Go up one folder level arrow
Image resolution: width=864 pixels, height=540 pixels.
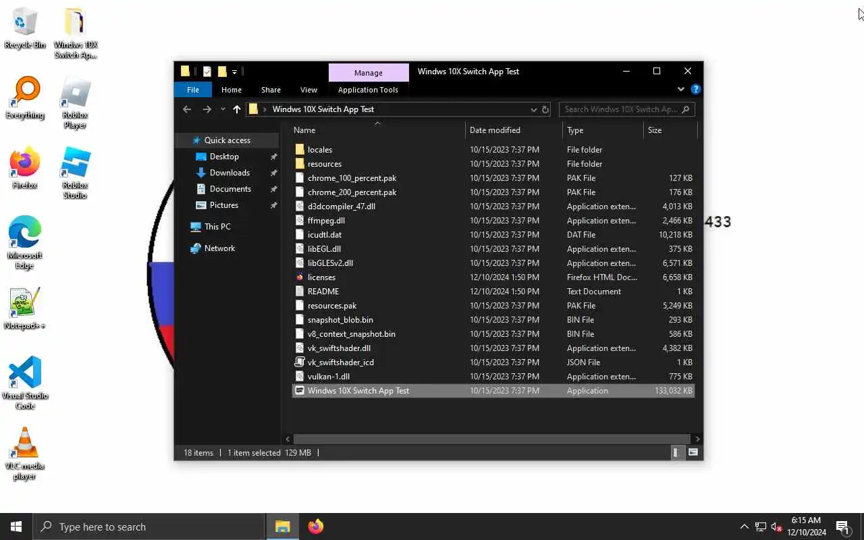pos(237,109)
